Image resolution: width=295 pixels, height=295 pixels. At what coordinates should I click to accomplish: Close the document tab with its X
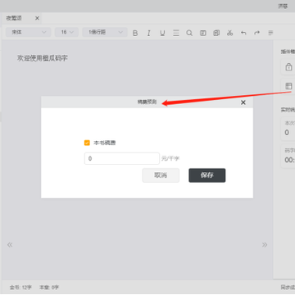coord(37,18)
